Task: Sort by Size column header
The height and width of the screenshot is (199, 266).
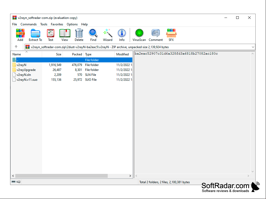Action: pyautogui.click(x=52, y=54)
